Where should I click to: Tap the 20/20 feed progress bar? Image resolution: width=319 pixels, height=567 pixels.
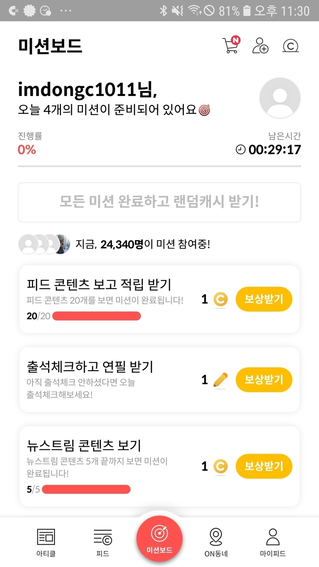pos(96,316)
